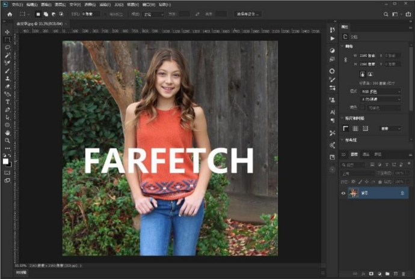Screen dimensions: 415x279
Task: Open the layer blend mode dropdown
Action: (357, 173)
